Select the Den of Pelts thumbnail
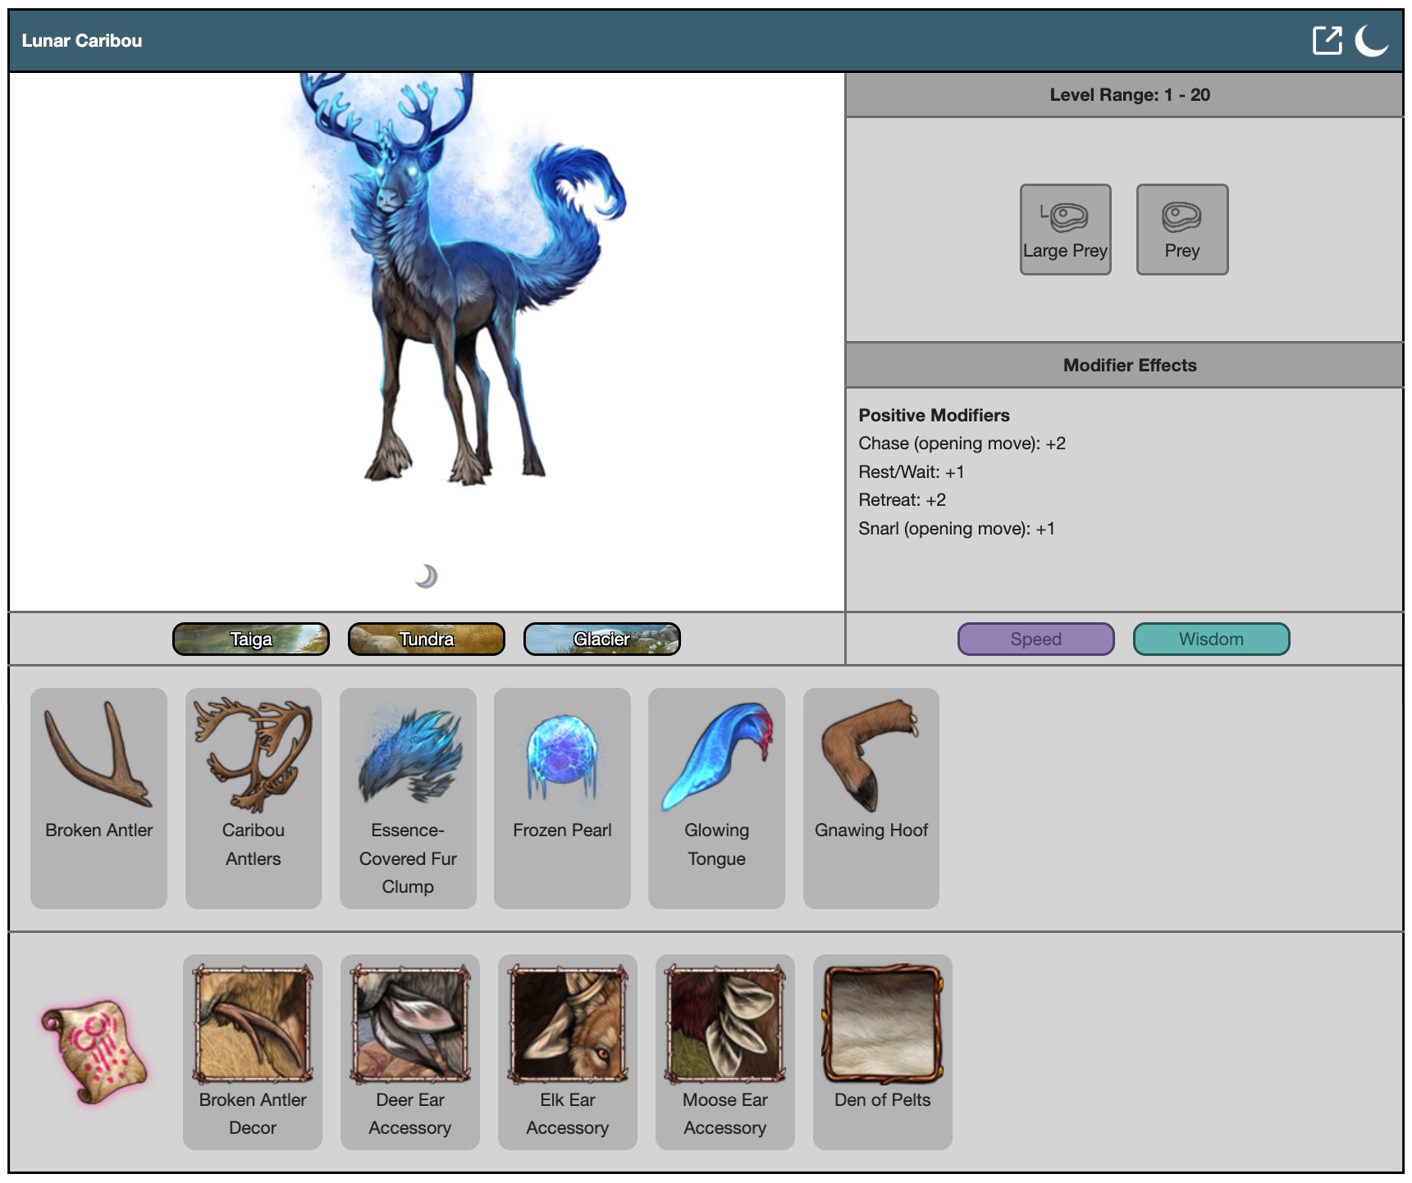The width and height of the screenshot is (1412, 1183). pos(882,1025)
